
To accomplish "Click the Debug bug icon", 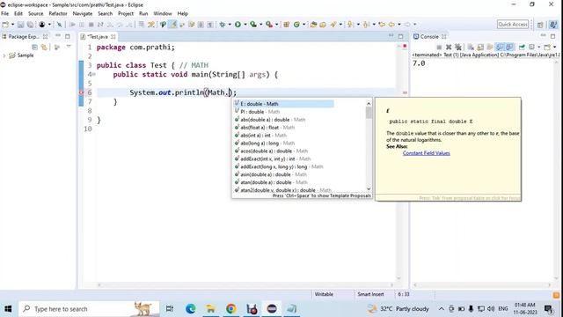I will click(223, 25).
